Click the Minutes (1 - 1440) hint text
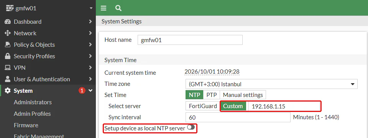Image resolution: width=368 pixels, height=138 pixels. tap(316, 117)
